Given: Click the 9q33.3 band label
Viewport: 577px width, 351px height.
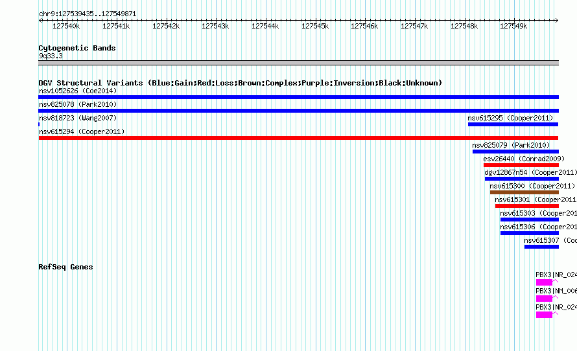Looking at the screenshot, I should tap(51, 56).
